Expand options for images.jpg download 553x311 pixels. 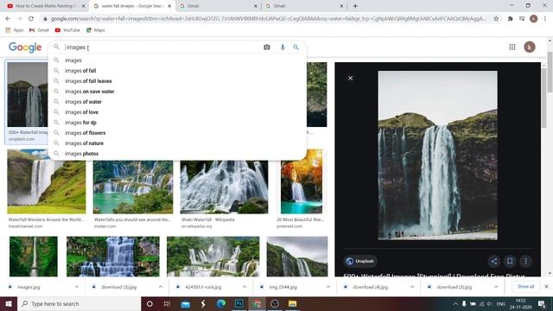(77, 287)
